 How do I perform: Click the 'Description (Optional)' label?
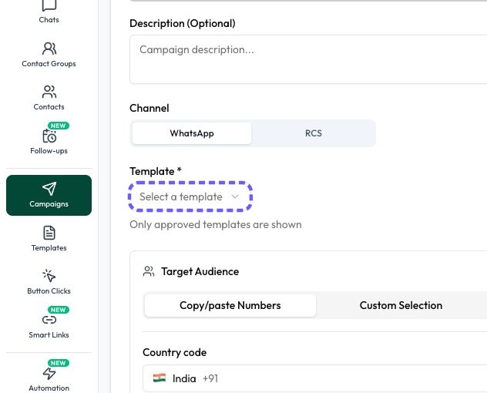click(183, 23)
